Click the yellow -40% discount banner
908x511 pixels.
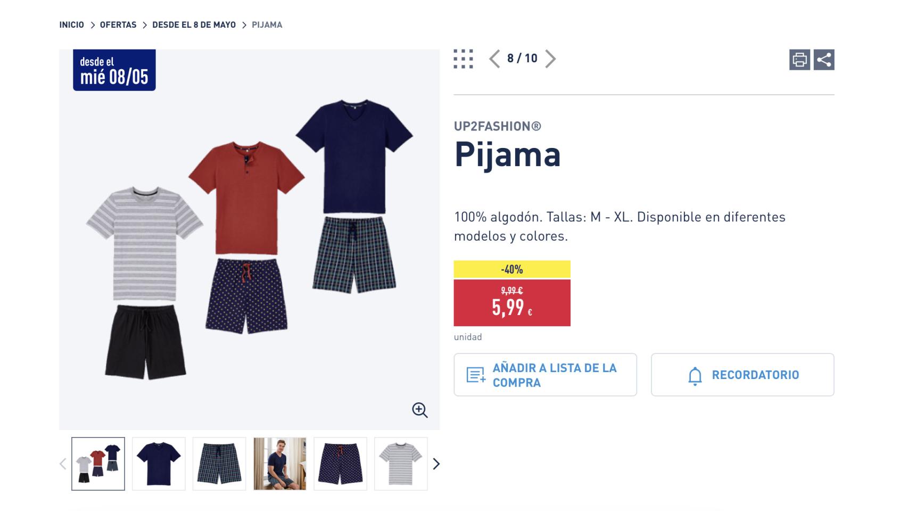(x=511, y=270)
